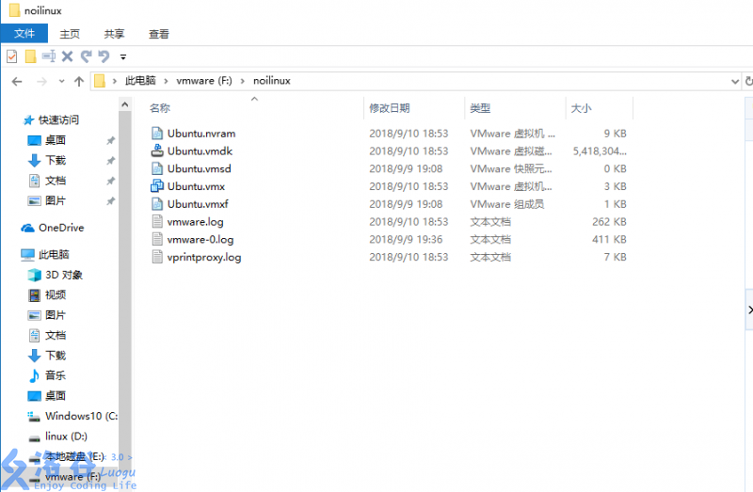Open vmware (F:) drive in sidebar

click(73, 477)
